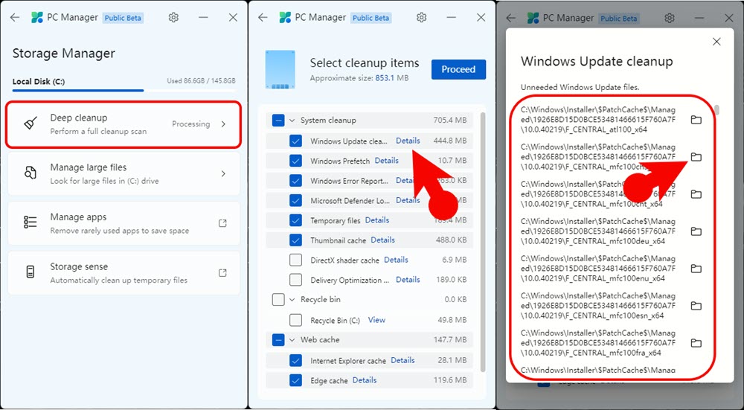Check Recycle Bin (C:) checkbox

tap(295, 320)
